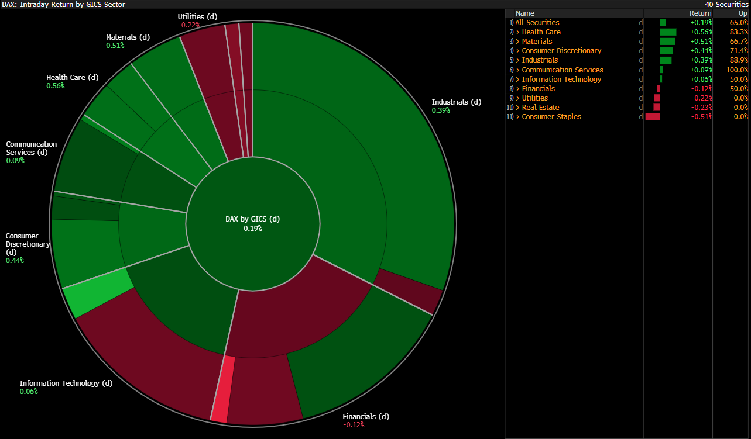
Task: Expand the Materials row in the table
Action: point(518,42)
